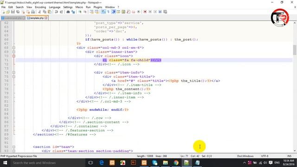
Task: Save the current file using toolbar Save icon
Action: pyautogui.click(x=13, y=12)
